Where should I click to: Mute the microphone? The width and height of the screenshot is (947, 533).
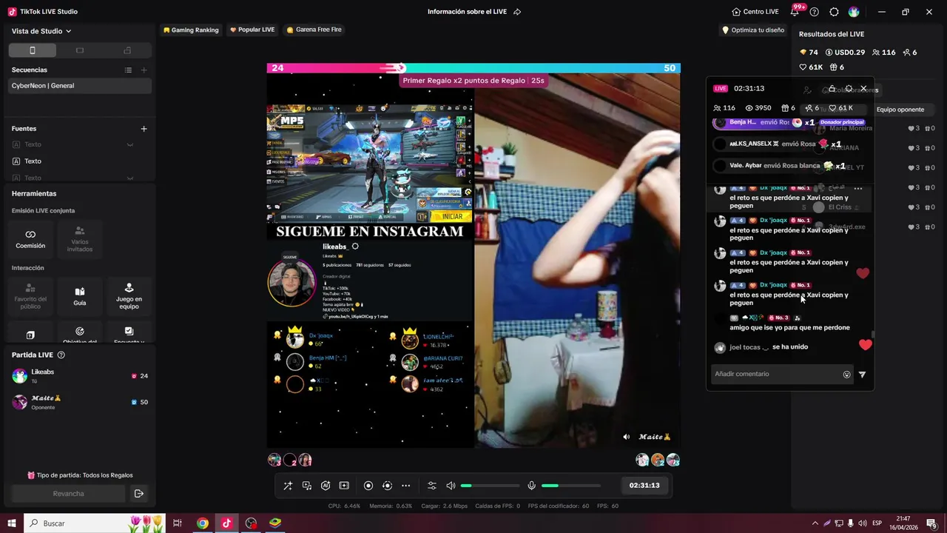[x=531, y=486]
